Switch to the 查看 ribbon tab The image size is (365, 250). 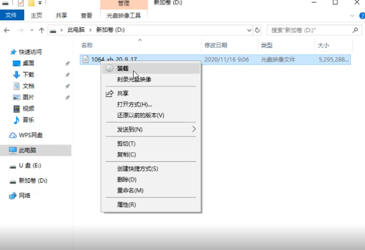(x=86, y=16)
